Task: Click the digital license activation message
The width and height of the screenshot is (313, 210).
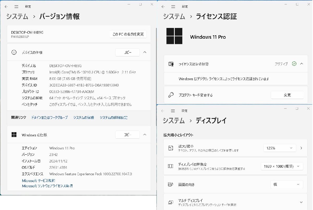Action: (x=224, y=79)
